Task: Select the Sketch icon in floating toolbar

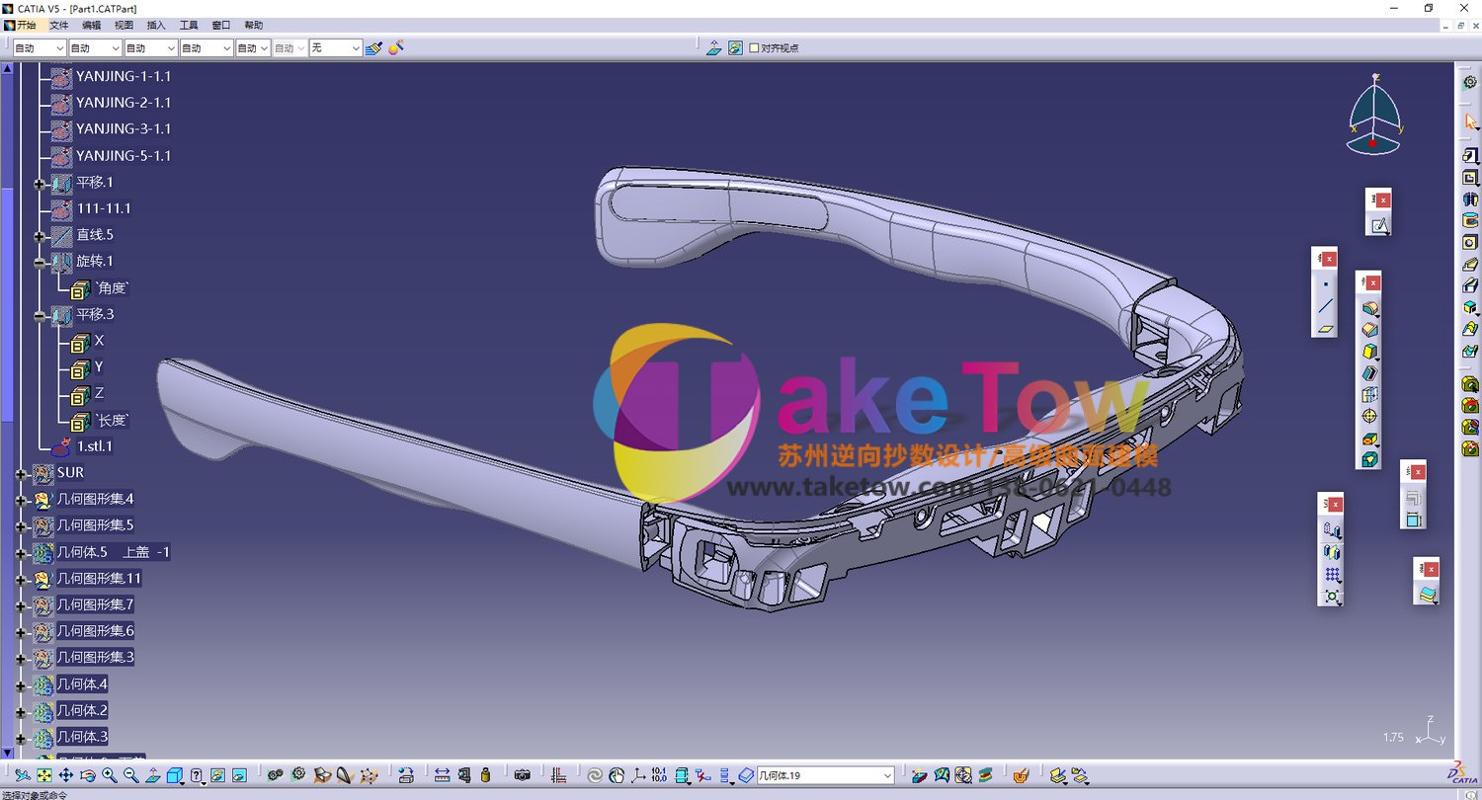Action: click(x=1379, y=225)
